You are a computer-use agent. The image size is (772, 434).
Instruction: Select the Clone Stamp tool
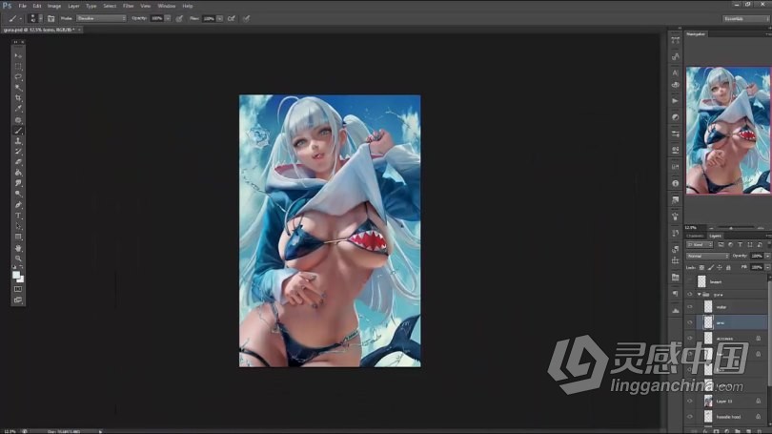tap(18, 141)
